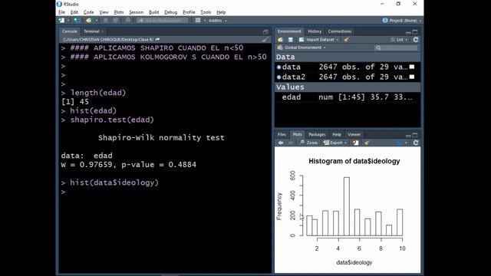Open the Help menu

(221, 12)
